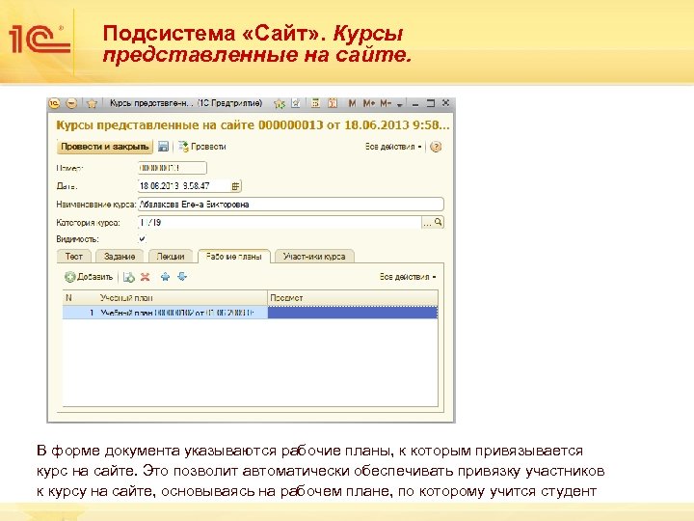Open Категория курса magnifier button
The image size is (694, 521).
(439, 223)
